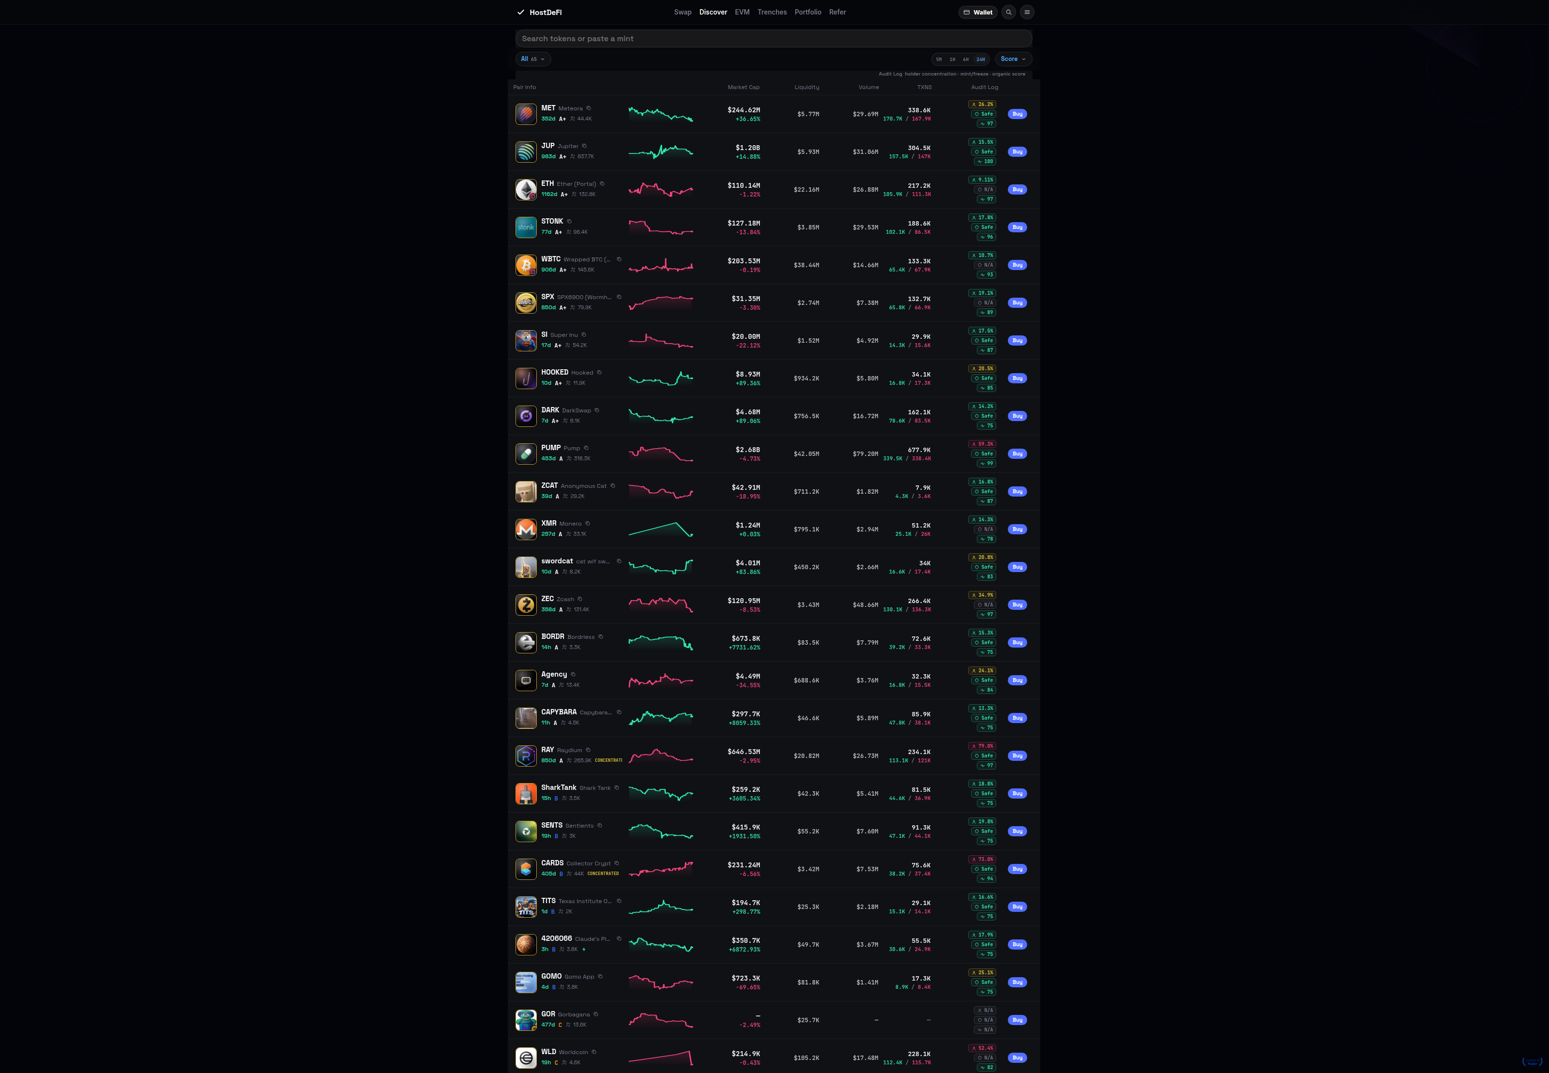Click the Wallet button
The image size is (1549, 1073).
tap(977, 12)
